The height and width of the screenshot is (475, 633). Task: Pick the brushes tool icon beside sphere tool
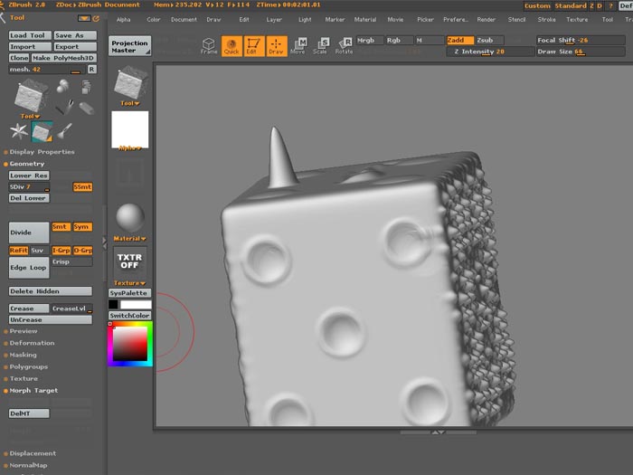(x=64, y=107)
